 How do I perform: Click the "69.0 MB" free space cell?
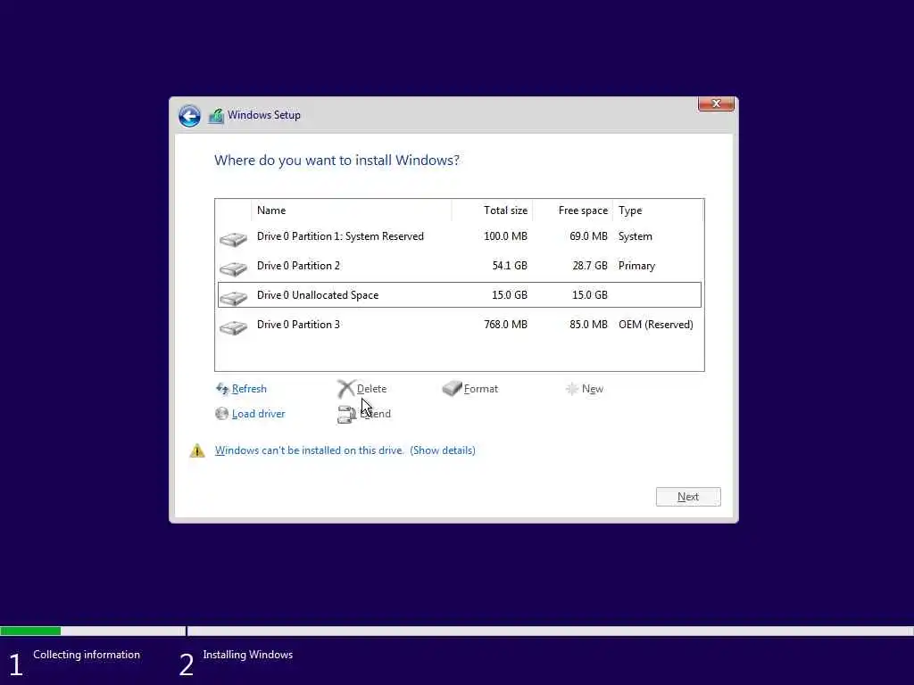click(588, 236)
